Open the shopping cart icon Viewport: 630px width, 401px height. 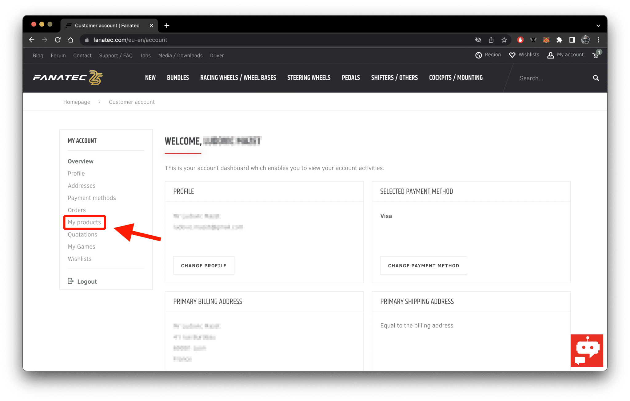[x=596, y=55]
